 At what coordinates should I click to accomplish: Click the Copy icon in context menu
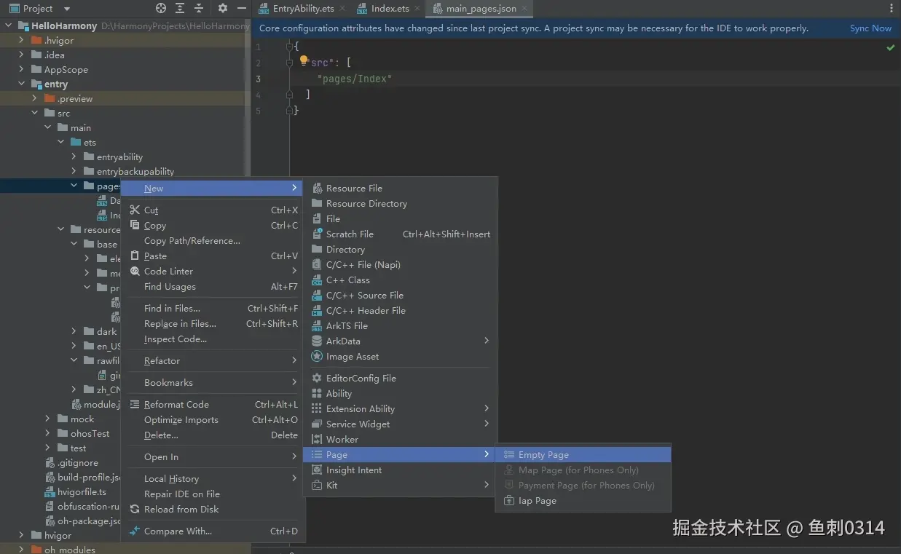(135, 225)
